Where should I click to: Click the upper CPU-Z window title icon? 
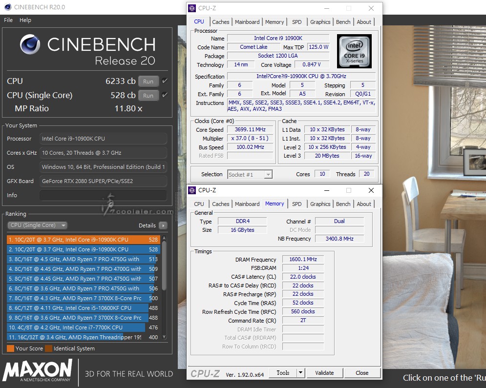(x=192, y=8)
